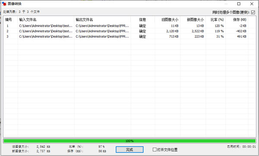Screen dimensions: 259x156
Task: Click the 比率 (%) column header
Action: [x=217, y=20]
